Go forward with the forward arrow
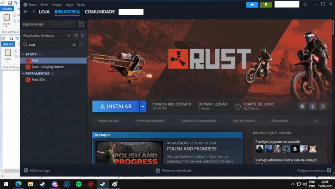This screenshot has width=335, height=189. pos(33,12)
